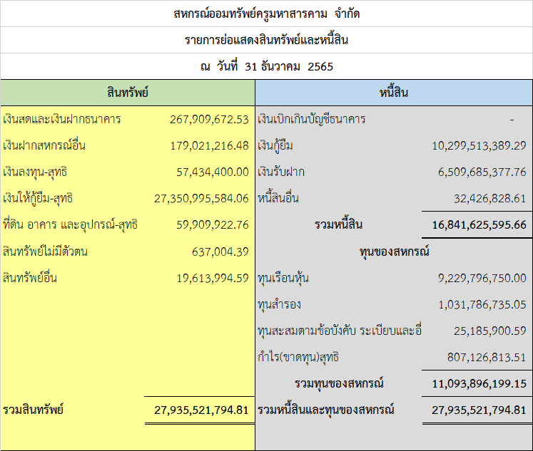Select the subtitle 'รายการย่อแสดงสินทรัพย์และหนี้สิน'

click(267, 40)
